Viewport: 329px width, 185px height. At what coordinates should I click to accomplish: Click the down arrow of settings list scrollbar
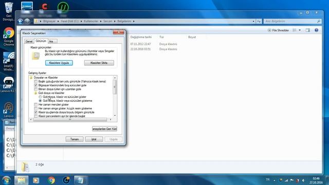click(x=115, y=116)
